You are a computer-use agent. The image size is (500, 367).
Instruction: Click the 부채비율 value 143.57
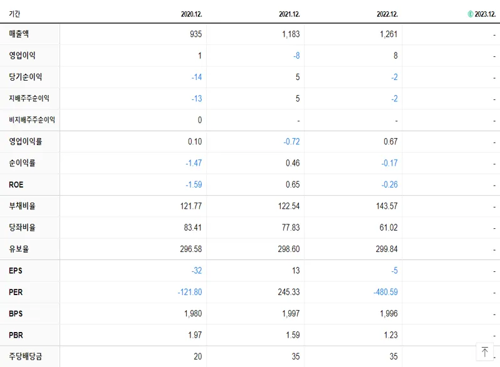[x=387, y=206]
